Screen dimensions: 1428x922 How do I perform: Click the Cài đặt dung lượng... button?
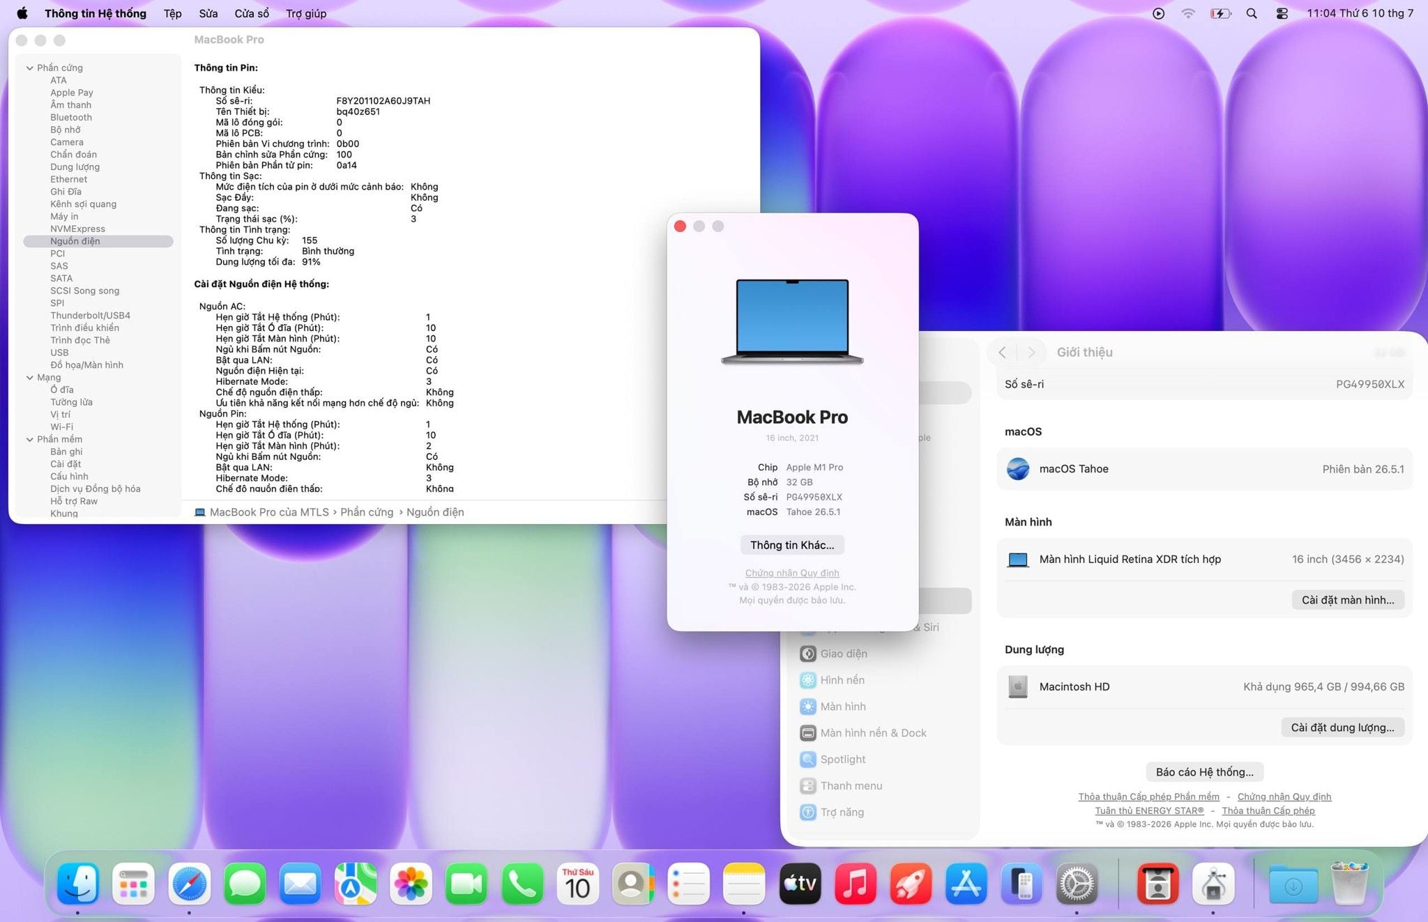[x=1342, y=728]
